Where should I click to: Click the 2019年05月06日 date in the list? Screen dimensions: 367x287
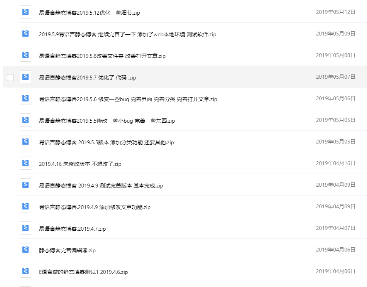(x=335, y=98)
